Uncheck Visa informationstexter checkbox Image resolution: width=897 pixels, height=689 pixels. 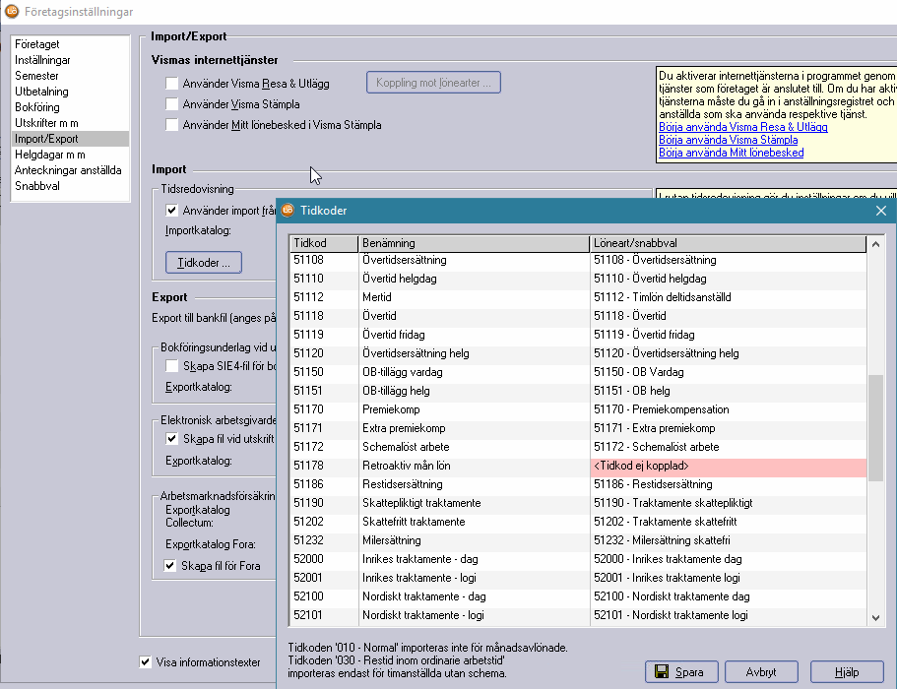tap(147, 662)
